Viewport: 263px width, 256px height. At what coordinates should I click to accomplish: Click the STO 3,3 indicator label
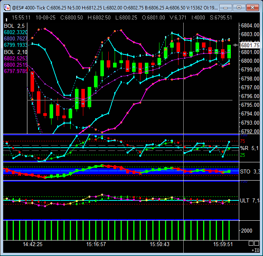(x=250, y=172)
